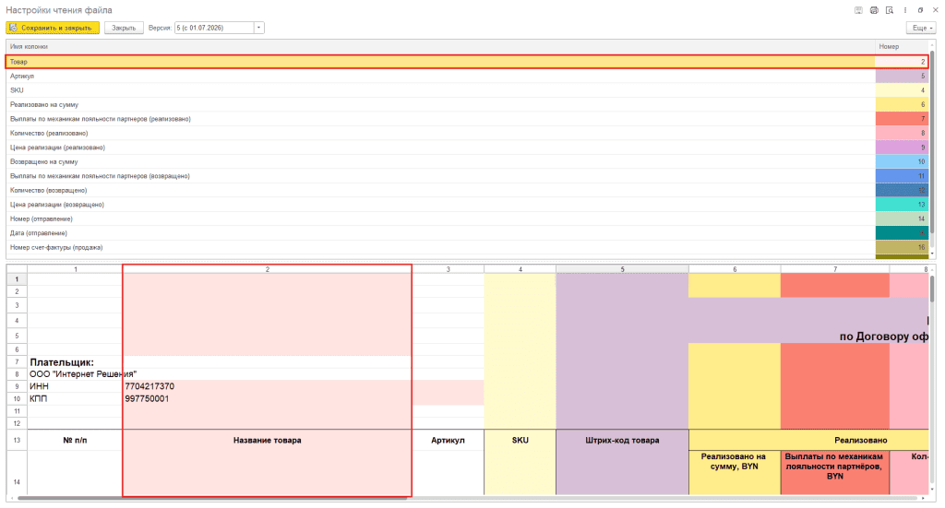This screenshot has width=945, height=508.
Task: Click the Штрих-код товара header cell
Action: (x=622, y=440)
